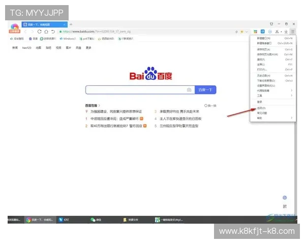Click the 百度一下 search button
The image size is (305, 244).
pyautogui.click(x=205, y=89)
